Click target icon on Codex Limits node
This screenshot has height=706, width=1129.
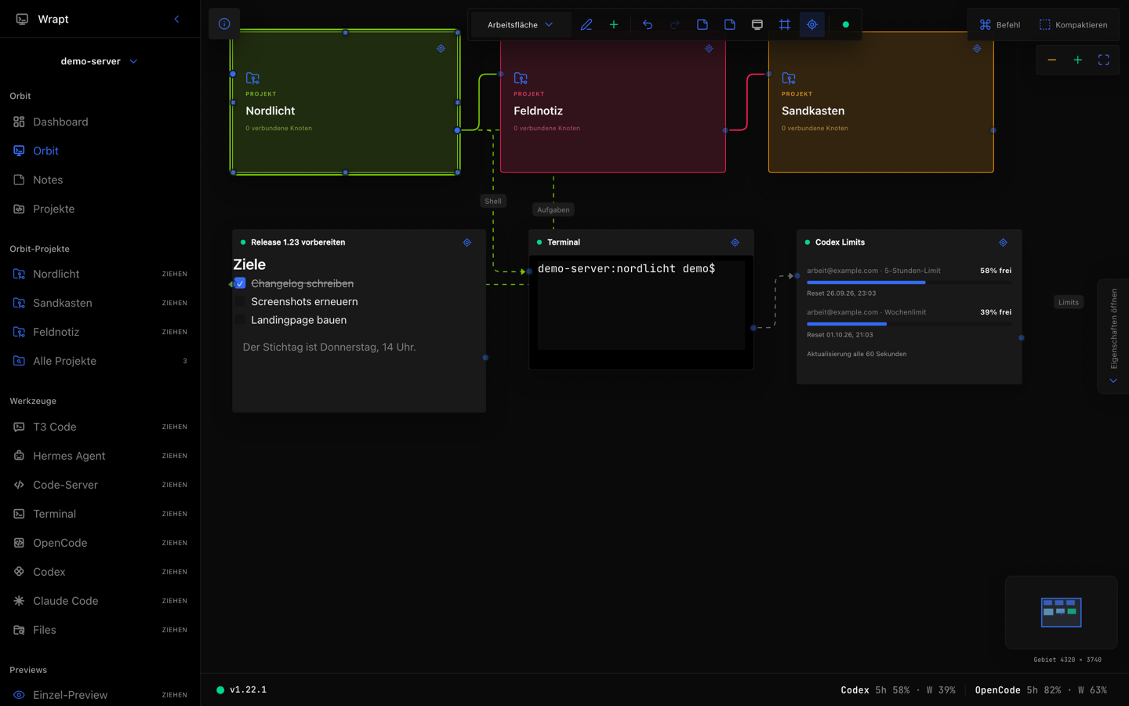tap(1003, 242)
